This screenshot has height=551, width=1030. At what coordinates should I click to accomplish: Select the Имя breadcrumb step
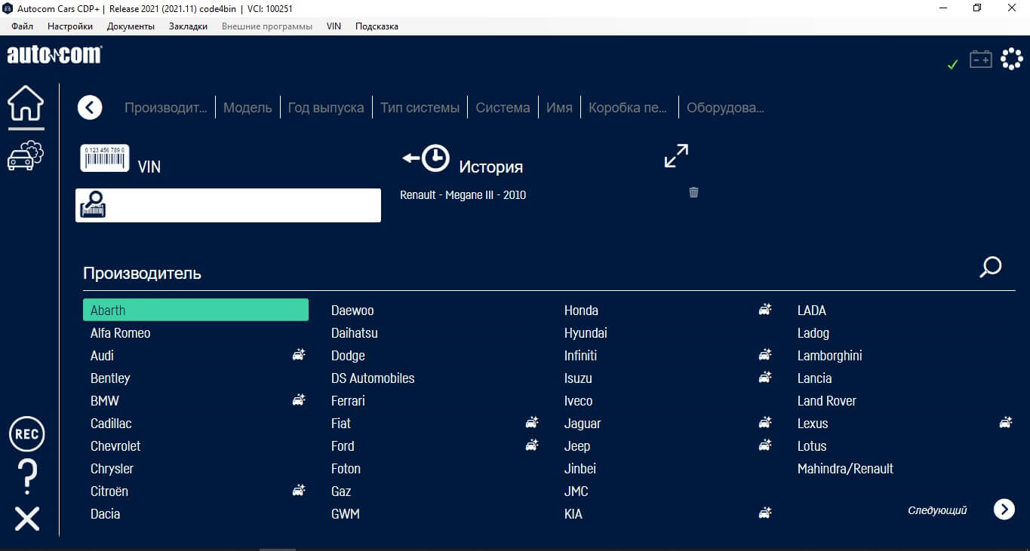(x=559, y=108)
